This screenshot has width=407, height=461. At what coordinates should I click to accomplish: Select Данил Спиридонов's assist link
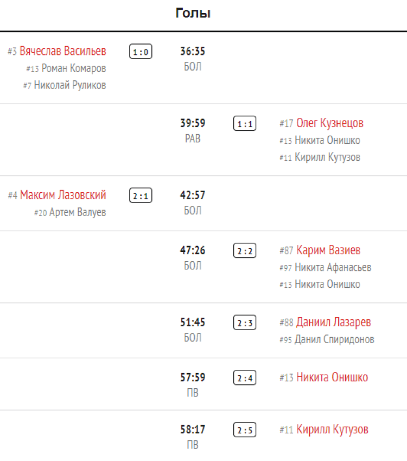click(x=334, y=339)
